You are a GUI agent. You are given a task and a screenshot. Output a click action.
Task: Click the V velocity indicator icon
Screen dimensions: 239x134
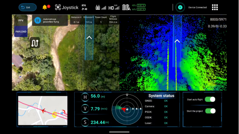click(85, 109)
